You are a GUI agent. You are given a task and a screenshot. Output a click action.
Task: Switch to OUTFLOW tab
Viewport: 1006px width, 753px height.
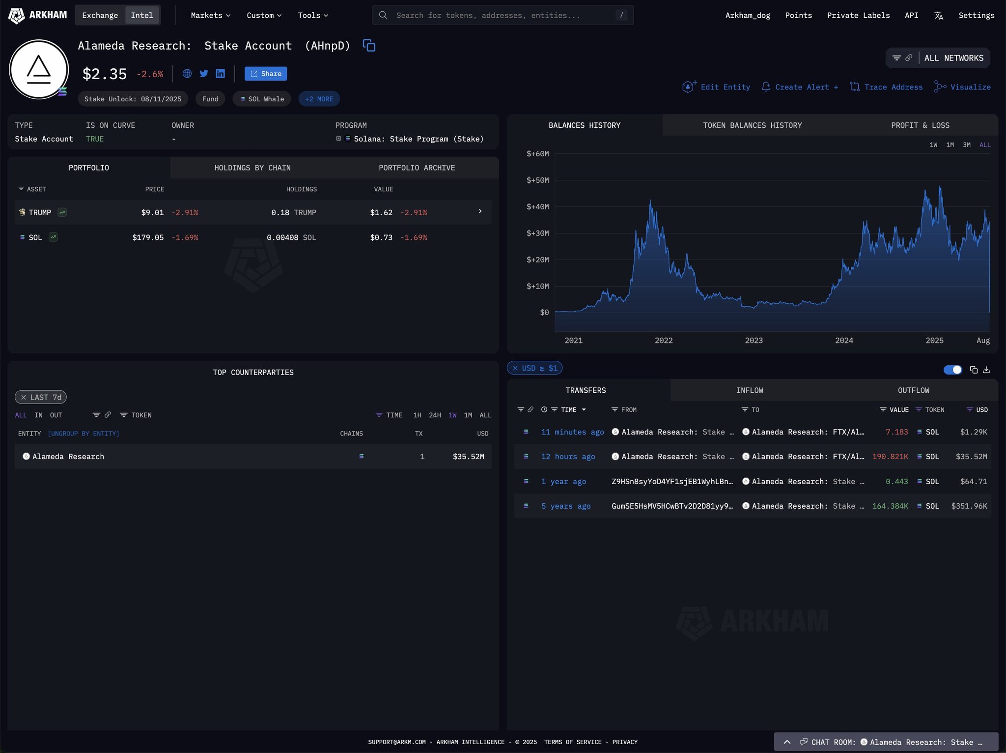(914, 390)
